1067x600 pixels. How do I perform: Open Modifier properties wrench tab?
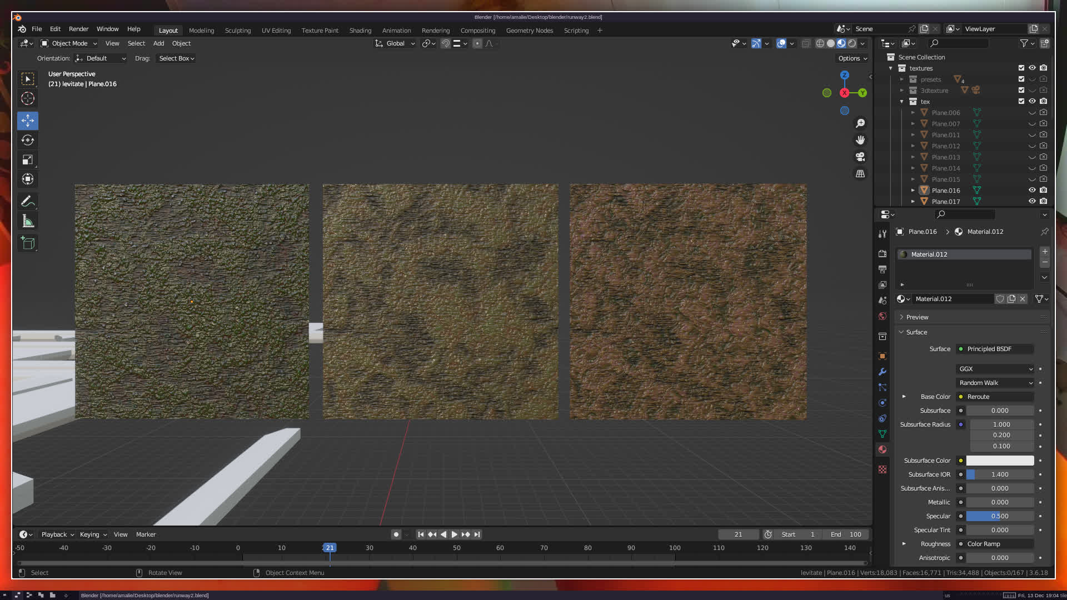882,372
